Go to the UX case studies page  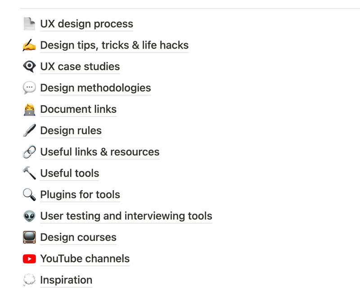[x=80, y=67]
